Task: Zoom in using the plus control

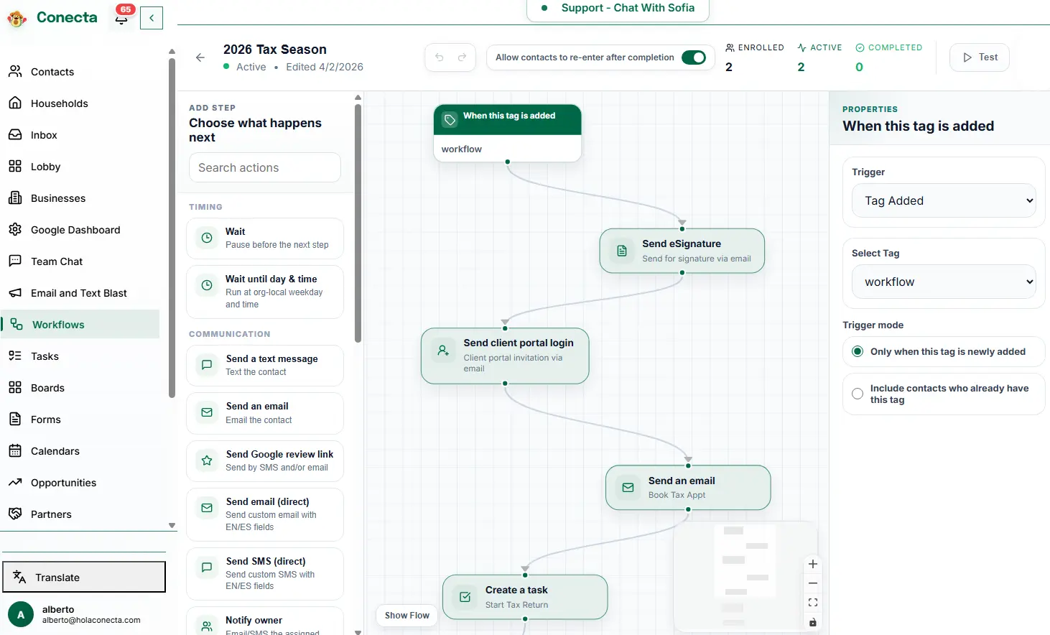Action: point(812,564)
